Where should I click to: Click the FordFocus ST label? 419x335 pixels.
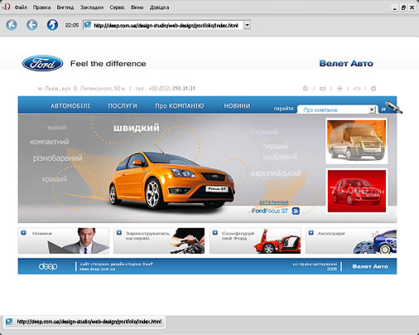click(x=270, y=211)
